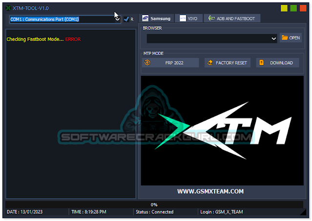Click the OPEN folder button

(x=291, y=37)
